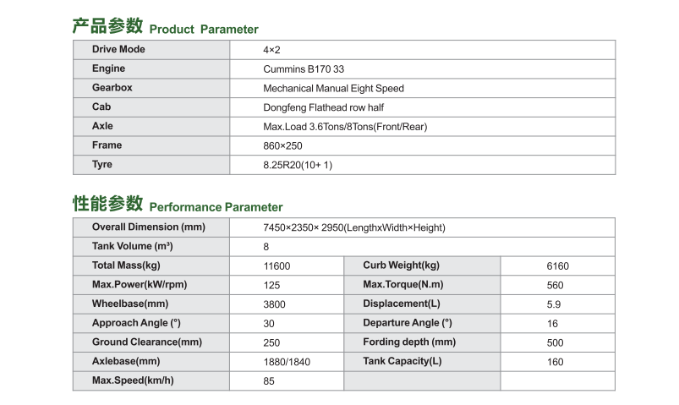679x405 pixels.
Task: Select the Tyre 8.25R20 value
Action: 298,165
